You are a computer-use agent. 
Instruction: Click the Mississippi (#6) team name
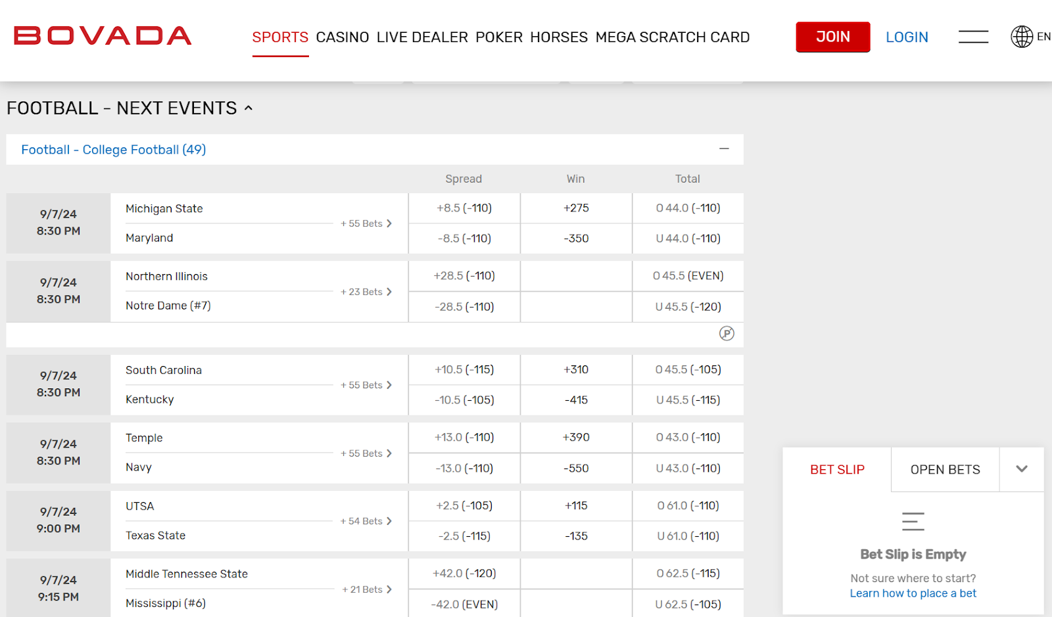pos(166,603)
